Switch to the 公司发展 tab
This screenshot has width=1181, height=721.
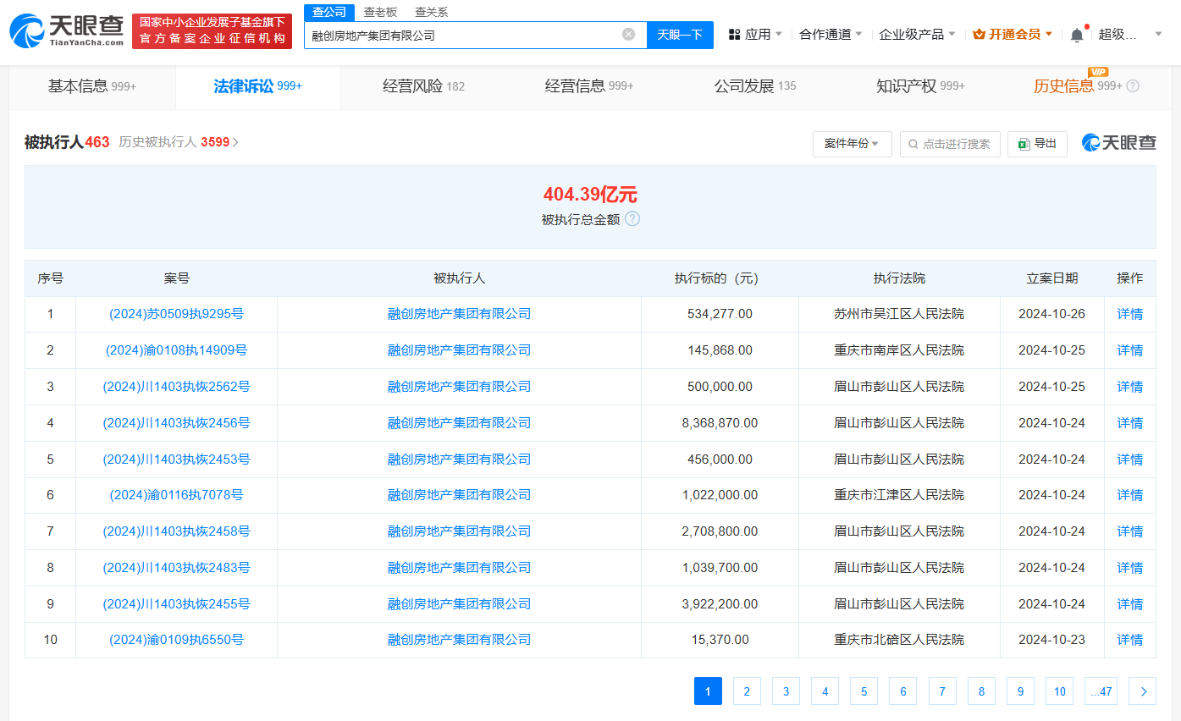click(x=755, y=86)
